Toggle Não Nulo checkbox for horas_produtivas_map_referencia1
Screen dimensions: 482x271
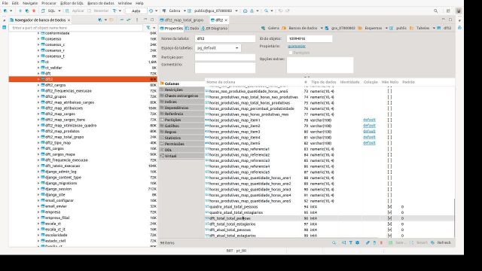[x=389, y=149]
